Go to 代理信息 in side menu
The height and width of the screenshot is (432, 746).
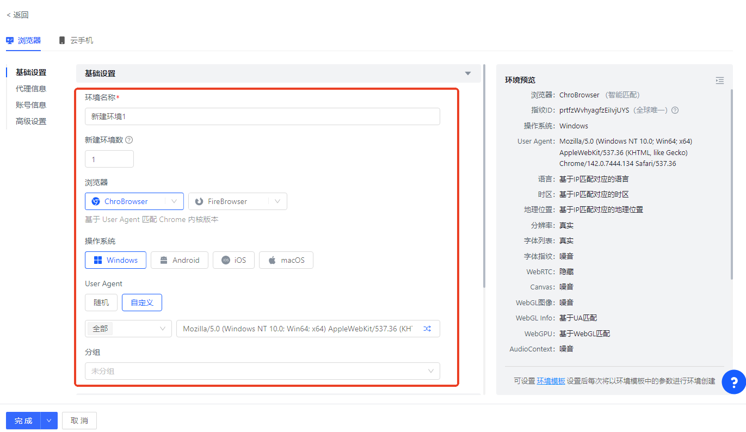click(31, 89)
